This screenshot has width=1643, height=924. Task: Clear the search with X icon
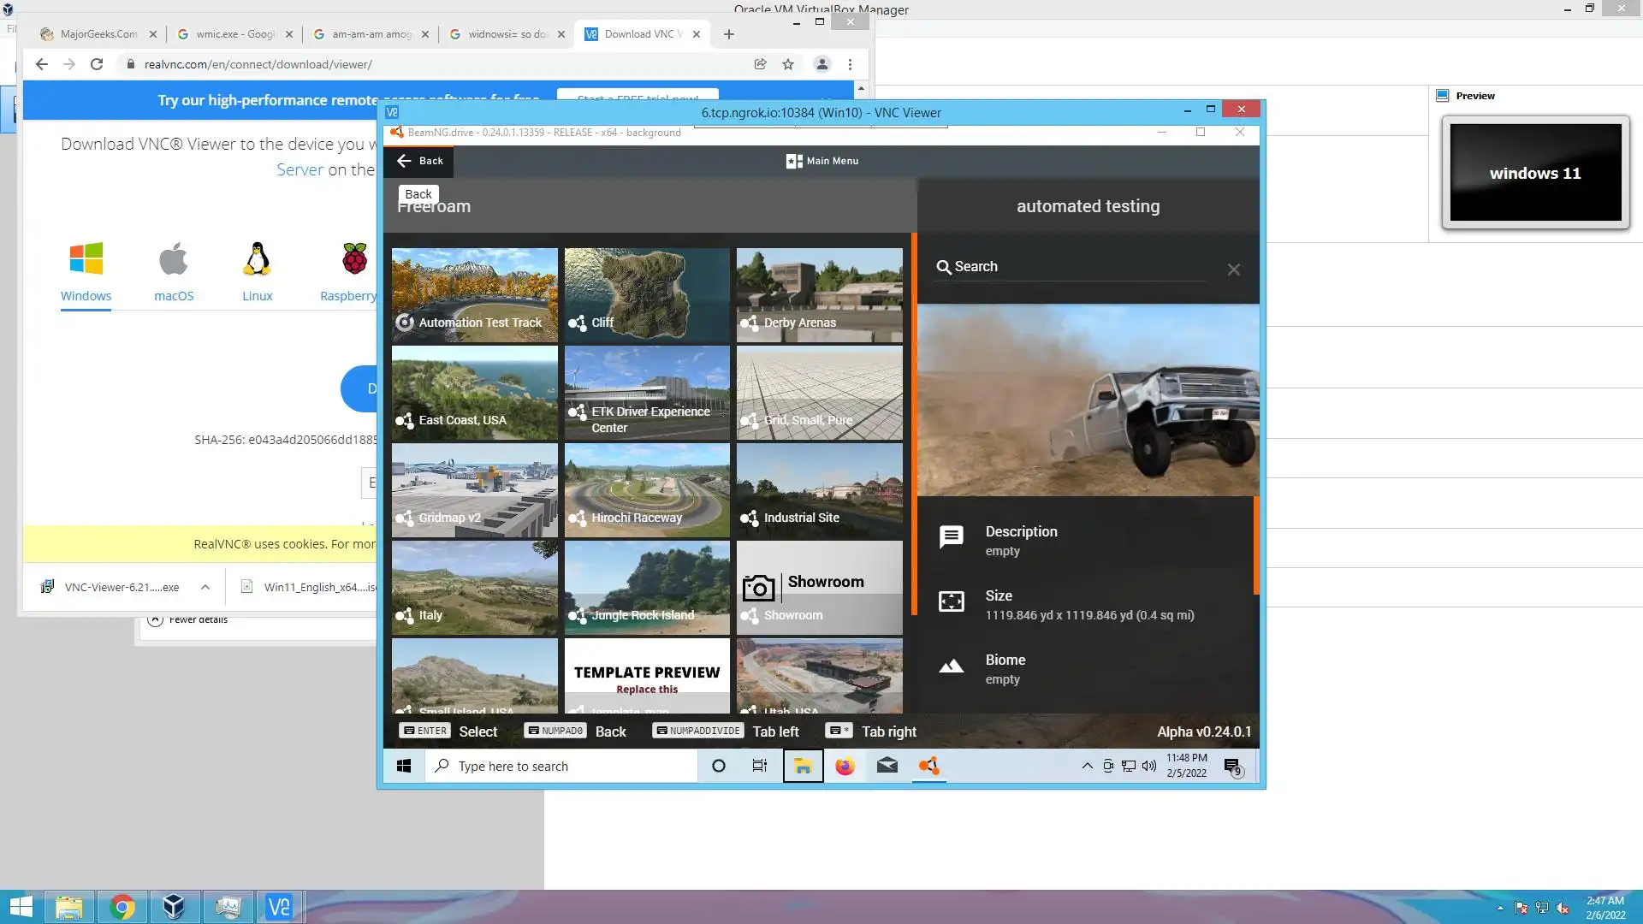1233,269
